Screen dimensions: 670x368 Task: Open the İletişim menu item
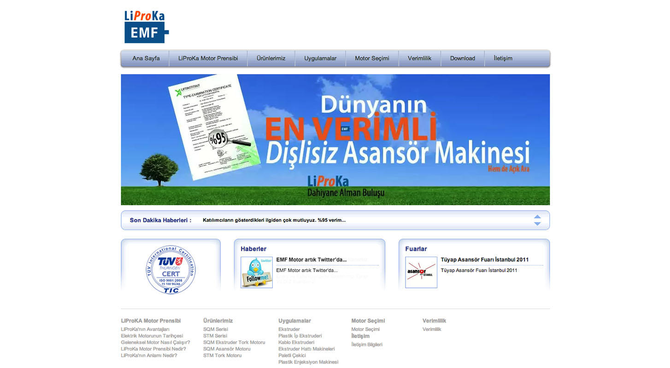[503, 58]
